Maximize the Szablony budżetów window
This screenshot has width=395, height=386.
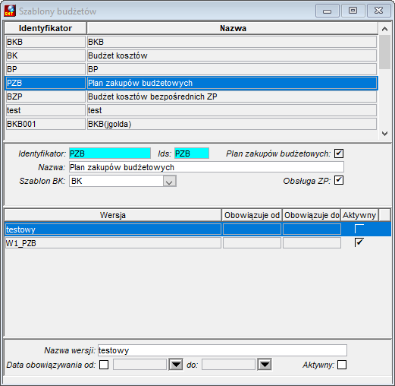pyautogui.click(x=353, y=11)
